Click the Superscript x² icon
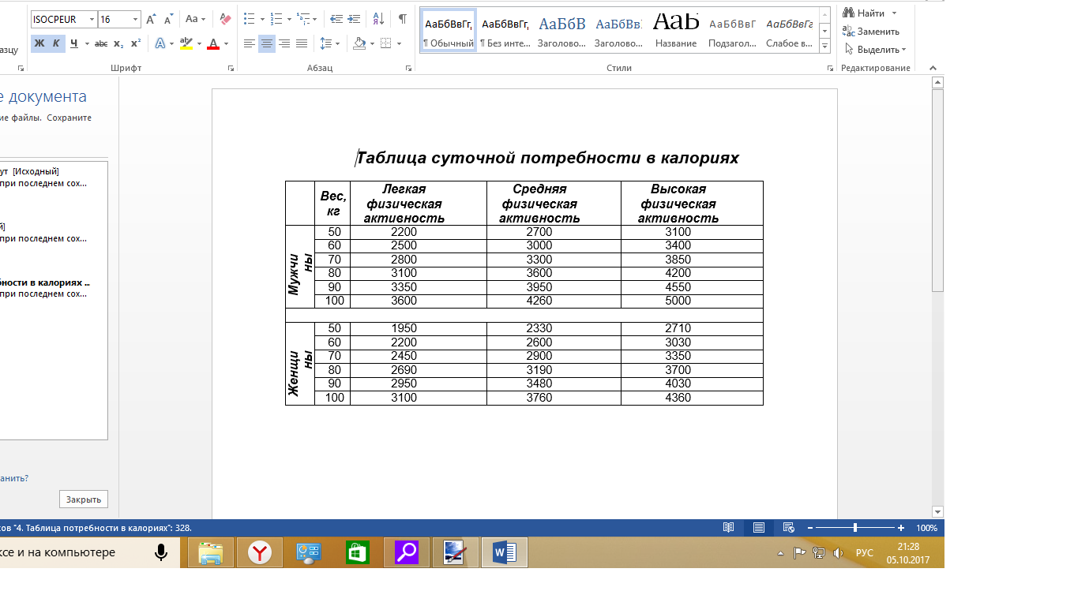Screen dimensions: 1074x606 click(136, 43)
